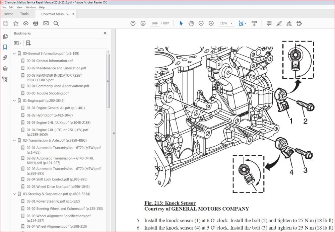Open bookmark 02-02 Automatic Transmission 6T40
Image resolution: width=335 pixels, height=232 pixels.
pyautogui.click(x=60, y=160)
